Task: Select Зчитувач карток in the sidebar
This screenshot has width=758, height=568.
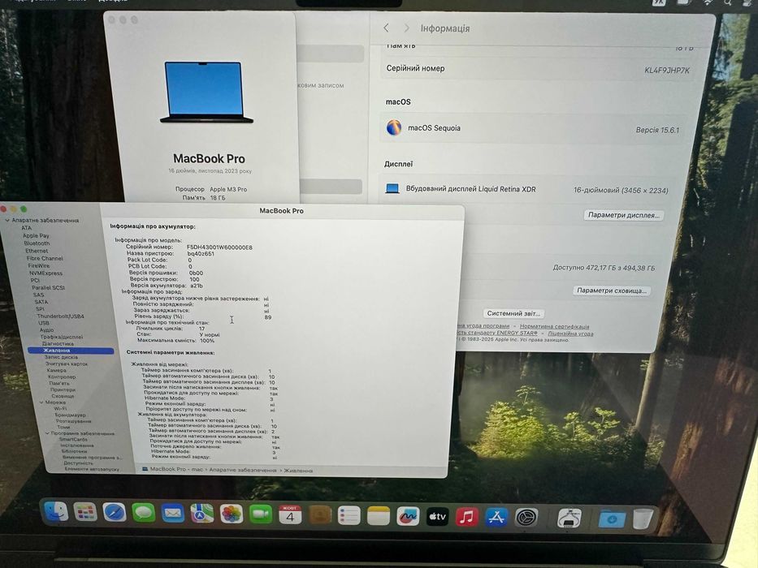Action: (67, 364)
